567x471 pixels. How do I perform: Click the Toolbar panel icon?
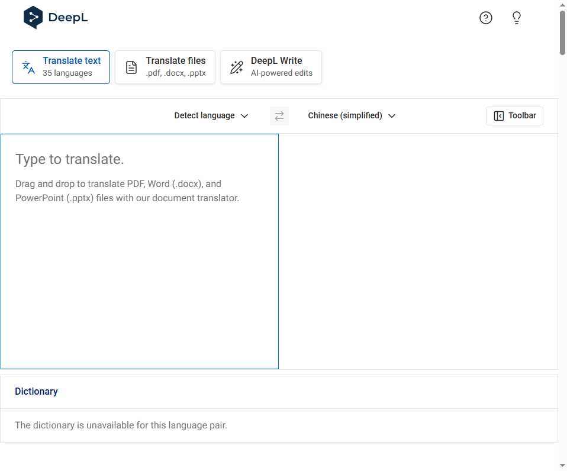click(x=499, y=115)
